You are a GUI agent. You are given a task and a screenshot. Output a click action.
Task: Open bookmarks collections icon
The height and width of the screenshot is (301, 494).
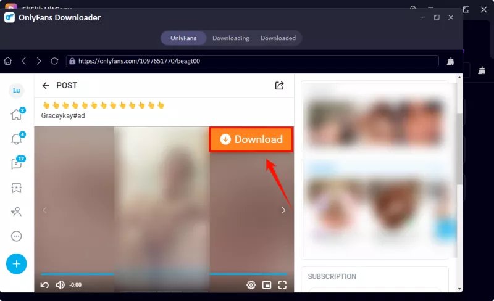coord(17,188)
